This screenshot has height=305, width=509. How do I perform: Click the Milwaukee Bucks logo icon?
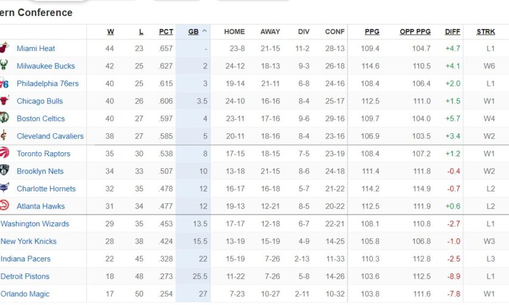pyautogui.click(x=5, y=66)
